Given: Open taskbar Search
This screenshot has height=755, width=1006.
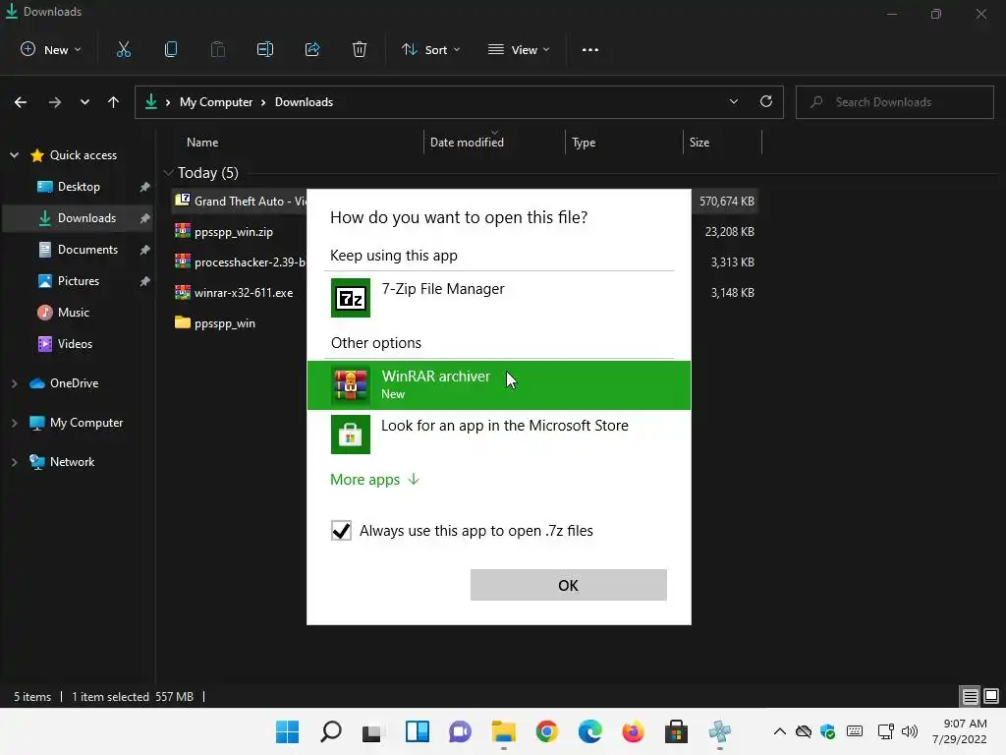Looking at the screenshot, I should pos(330,731).
